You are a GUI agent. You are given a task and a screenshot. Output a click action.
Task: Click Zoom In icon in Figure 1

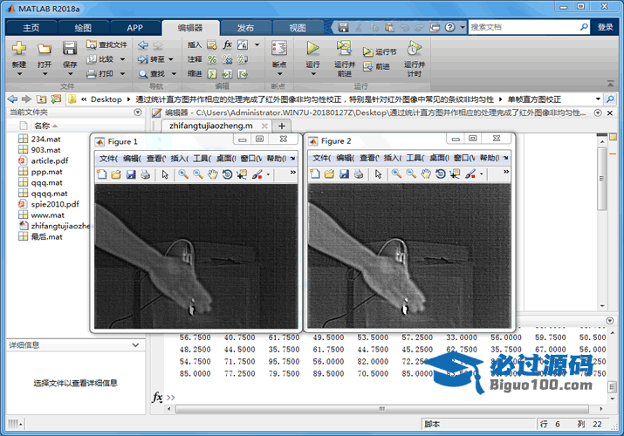point(183,174)
